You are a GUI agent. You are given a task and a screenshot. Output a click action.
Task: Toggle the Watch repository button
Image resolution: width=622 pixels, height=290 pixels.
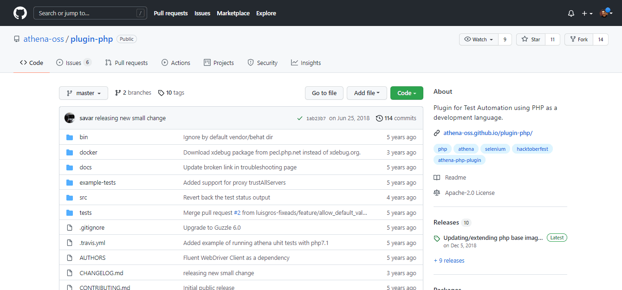pyautogui.click(x=479, y=39)
